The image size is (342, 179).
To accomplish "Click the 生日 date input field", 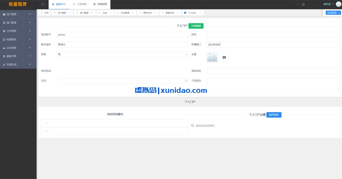I will coord(123,81).
